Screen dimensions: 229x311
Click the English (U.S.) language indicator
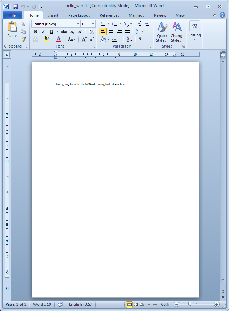(x=80, y=304)
